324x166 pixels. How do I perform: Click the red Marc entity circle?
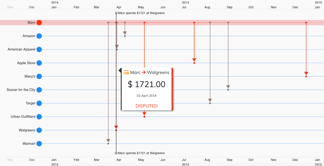tap(39, 23)
